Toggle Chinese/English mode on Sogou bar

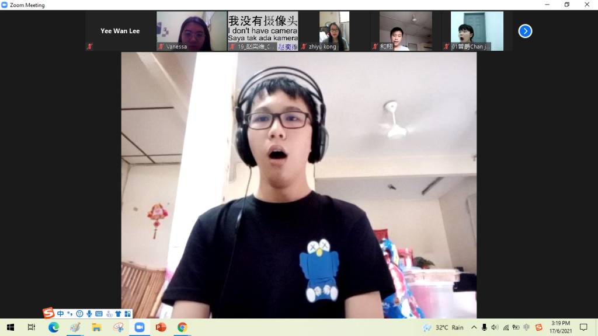click(x=60, y=314)
